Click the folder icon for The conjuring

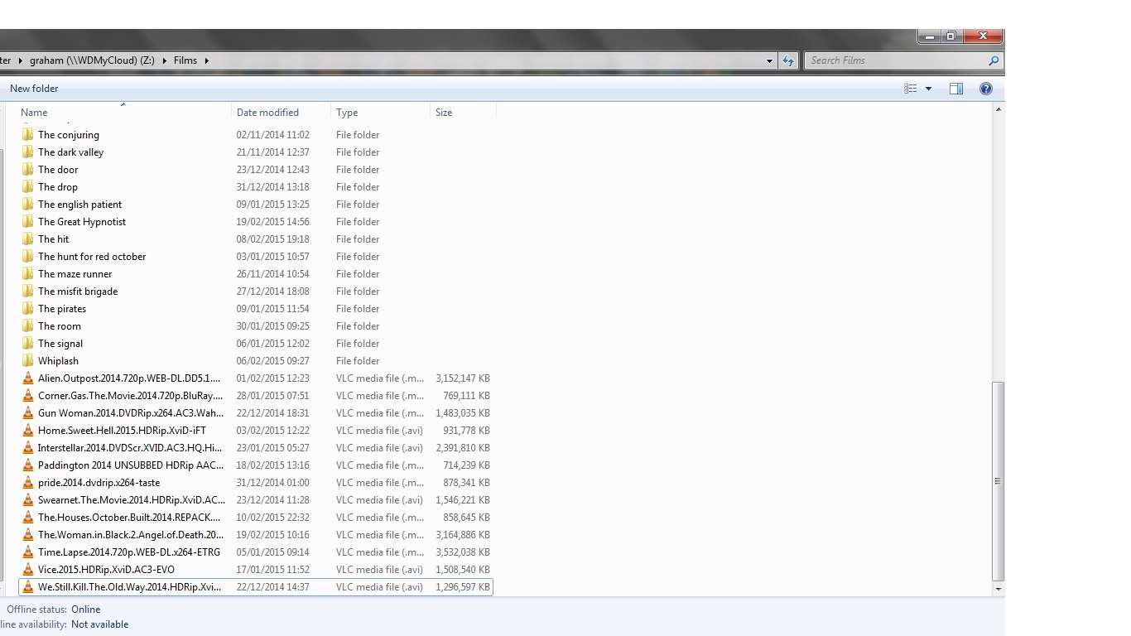[x=27, y=134]
